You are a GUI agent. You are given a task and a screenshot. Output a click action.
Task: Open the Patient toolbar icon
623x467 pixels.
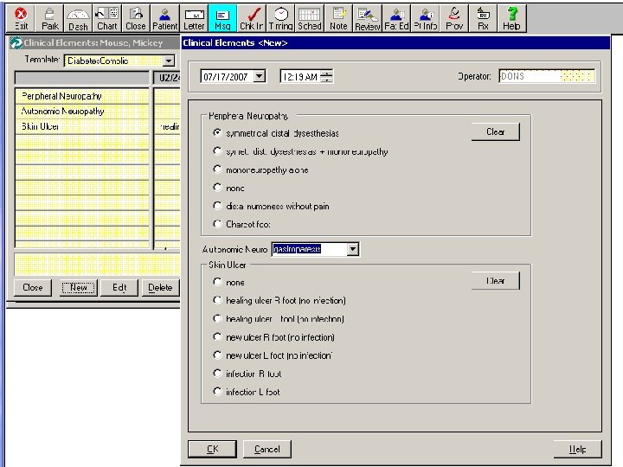click(165, 19)
